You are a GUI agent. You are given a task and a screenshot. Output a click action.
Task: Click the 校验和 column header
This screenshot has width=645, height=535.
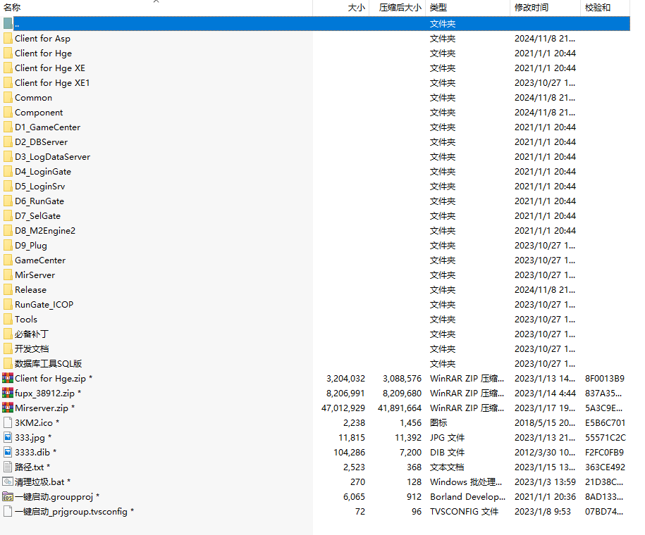[597, 8]
